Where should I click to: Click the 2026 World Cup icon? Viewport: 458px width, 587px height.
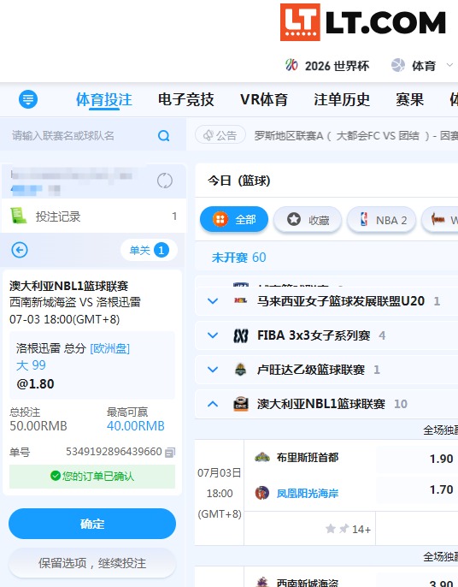point(291,65)
